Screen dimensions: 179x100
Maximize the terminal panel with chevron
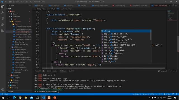173,71
